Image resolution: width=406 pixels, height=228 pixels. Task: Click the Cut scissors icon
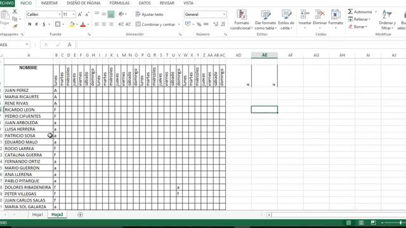[15, 11]
